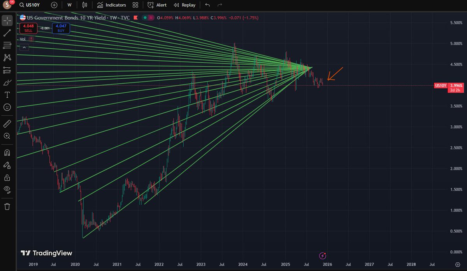Click the -0.071 (-1.75%) change value
Image resolution: width=467 pixels, height=271 pixels.
coord(243,18)
